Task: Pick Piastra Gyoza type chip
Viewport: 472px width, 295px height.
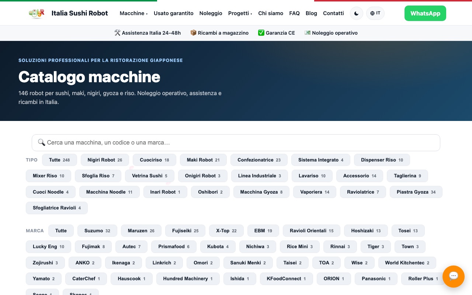Action: coord(416,192)
